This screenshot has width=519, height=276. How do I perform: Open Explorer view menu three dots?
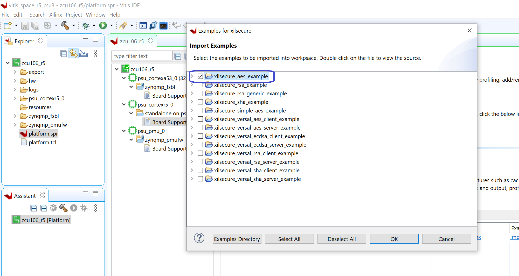(x=96, y=54)
